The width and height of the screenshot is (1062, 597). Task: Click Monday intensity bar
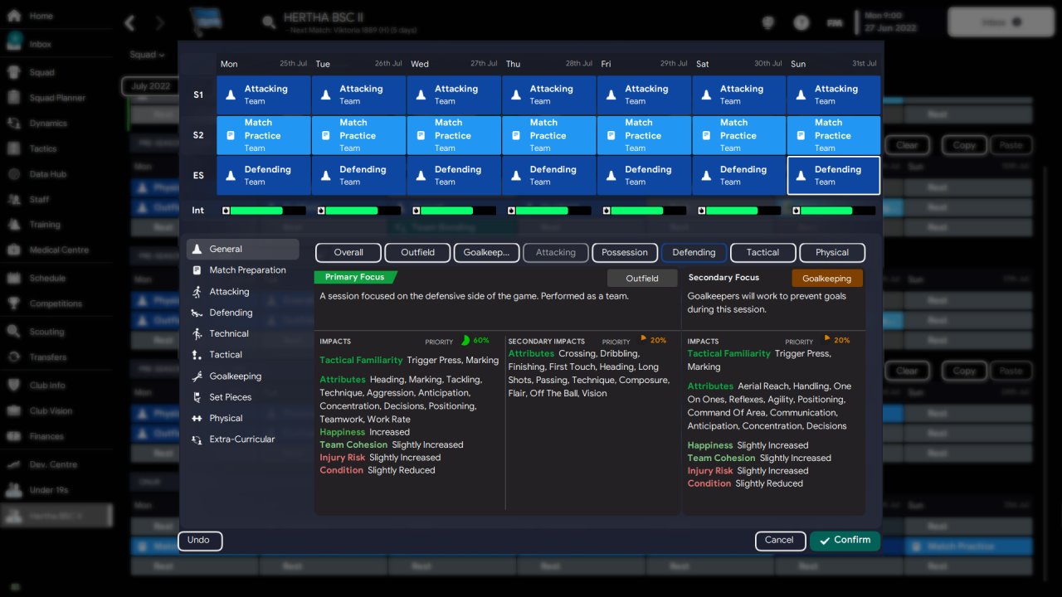tap(264, 211)
